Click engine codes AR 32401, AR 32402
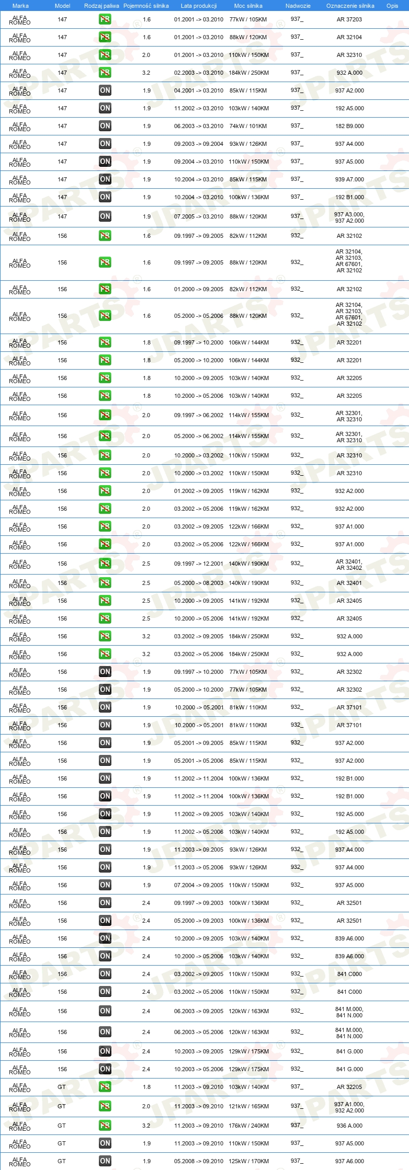409x1170 pixels. pos(349,565)
